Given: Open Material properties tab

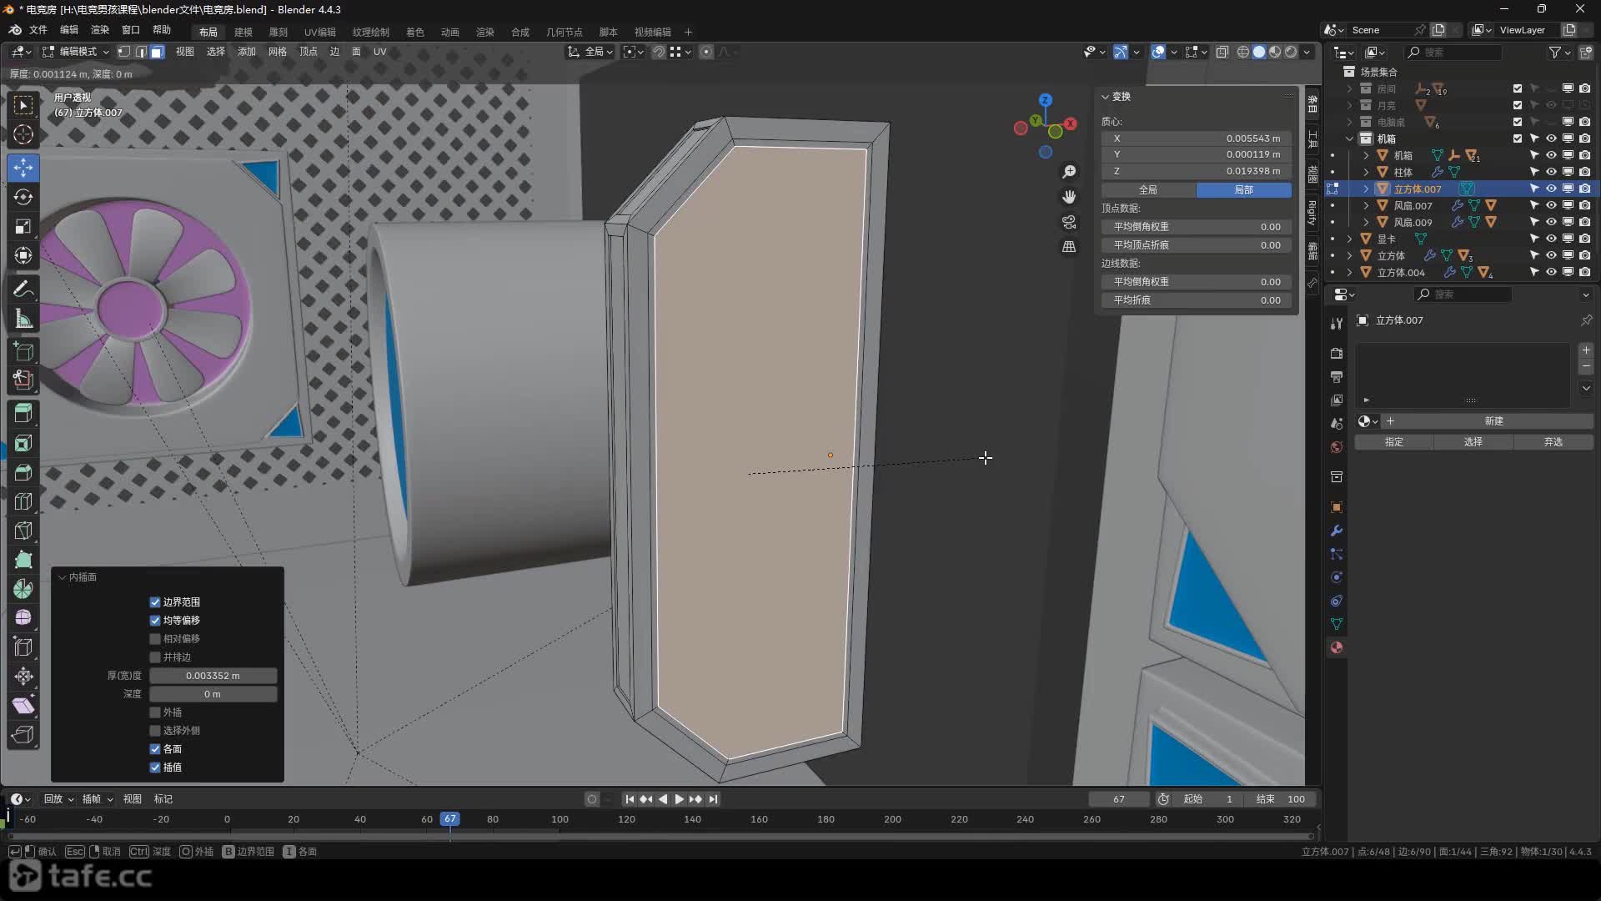Looking at the screenshot, I should click(x=1337, y=647).
